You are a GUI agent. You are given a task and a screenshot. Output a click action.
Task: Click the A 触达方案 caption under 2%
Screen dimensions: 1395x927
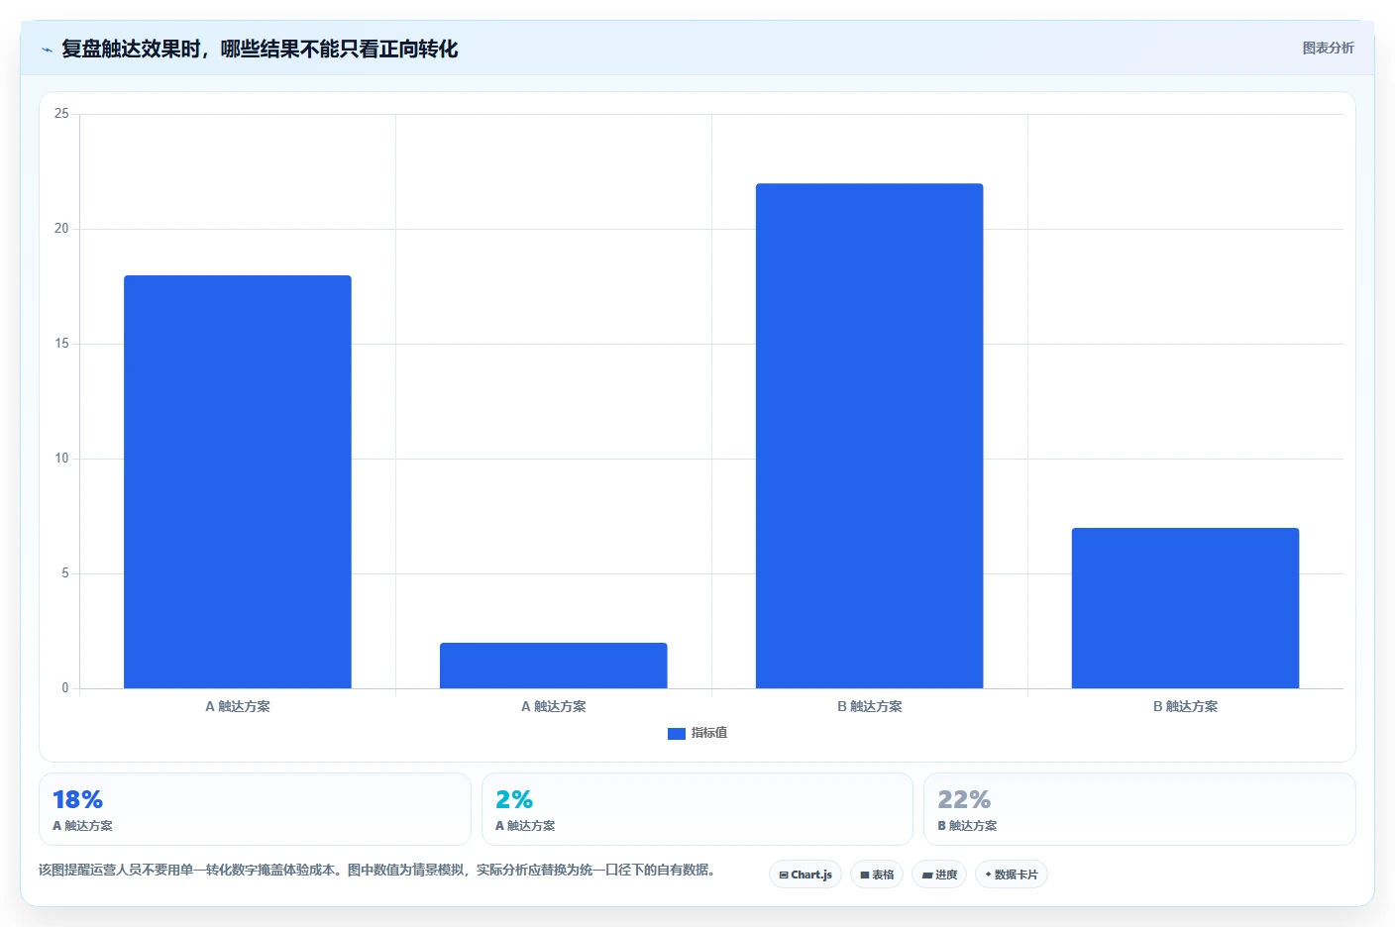[x=525, y=826]
